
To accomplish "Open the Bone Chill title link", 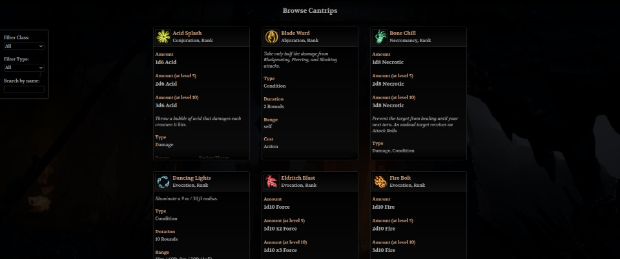I will (402, 33).
